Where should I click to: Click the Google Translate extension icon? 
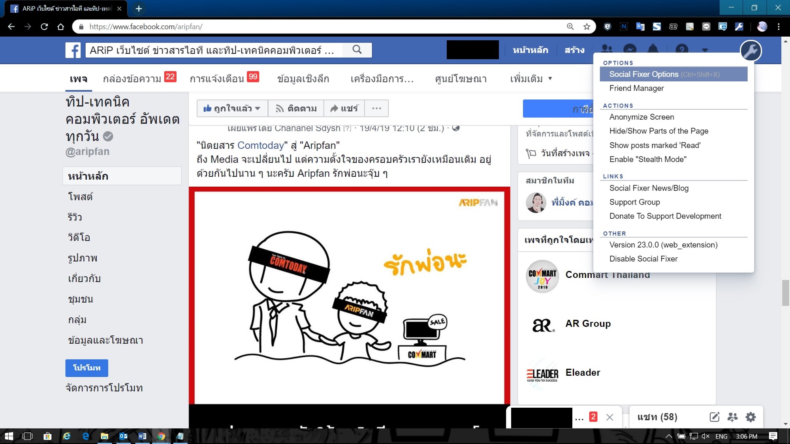coord(640,26)
